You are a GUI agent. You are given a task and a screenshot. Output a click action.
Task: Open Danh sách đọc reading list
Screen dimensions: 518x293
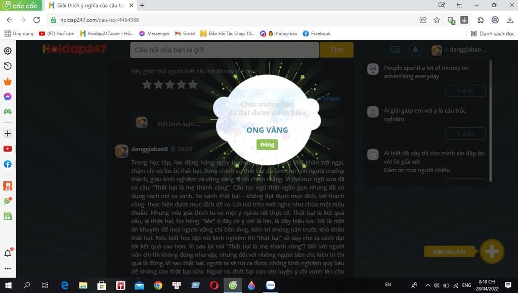pos(493,33)
